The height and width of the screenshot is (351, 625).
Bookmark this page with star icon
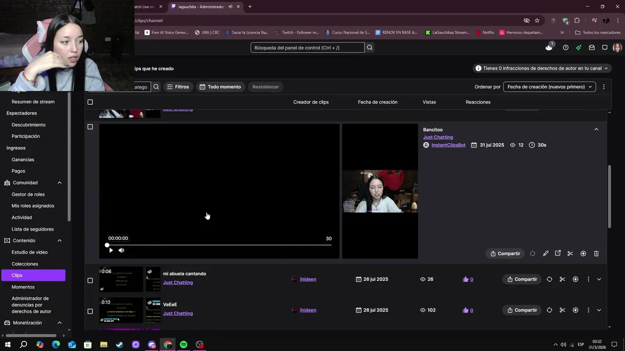pyautogui.click(x=537, y=20)
